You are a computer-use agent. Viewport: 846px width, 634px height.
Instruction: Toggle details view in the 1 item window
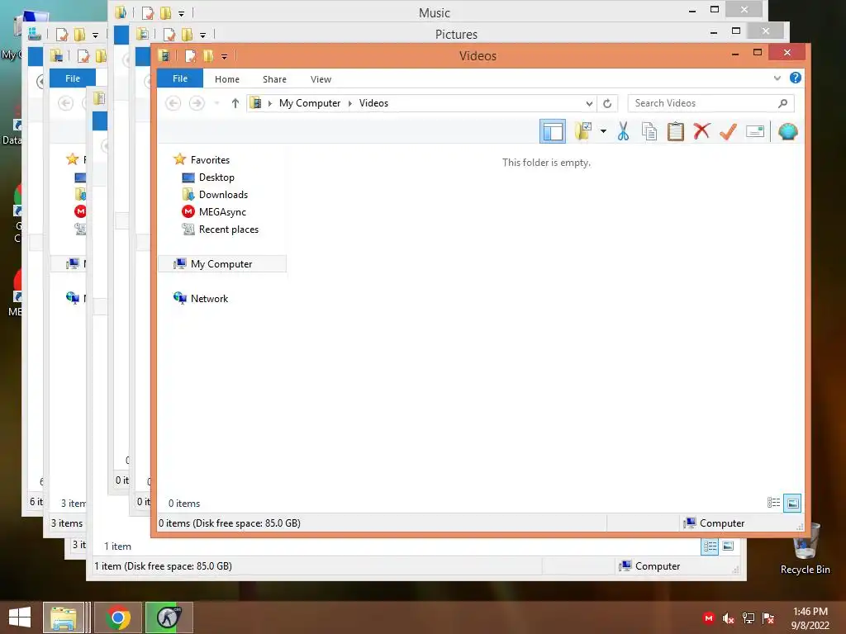click(710, 546)
